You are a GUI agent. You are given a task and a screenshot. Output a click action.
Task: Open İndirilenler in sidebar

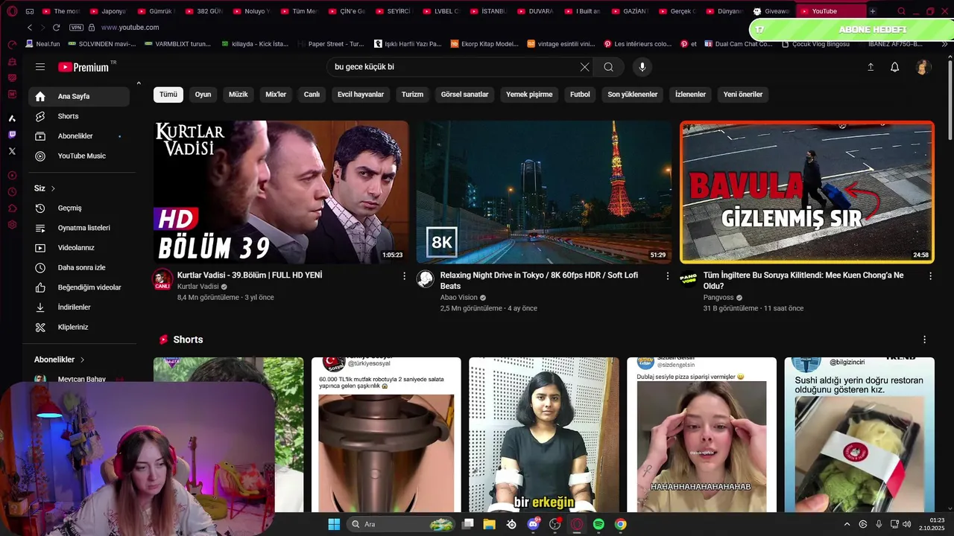coord(79,307)
